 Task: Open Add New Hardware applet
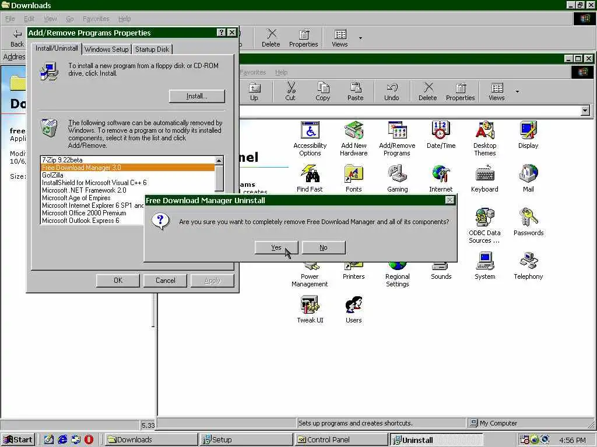pos(354,139)
